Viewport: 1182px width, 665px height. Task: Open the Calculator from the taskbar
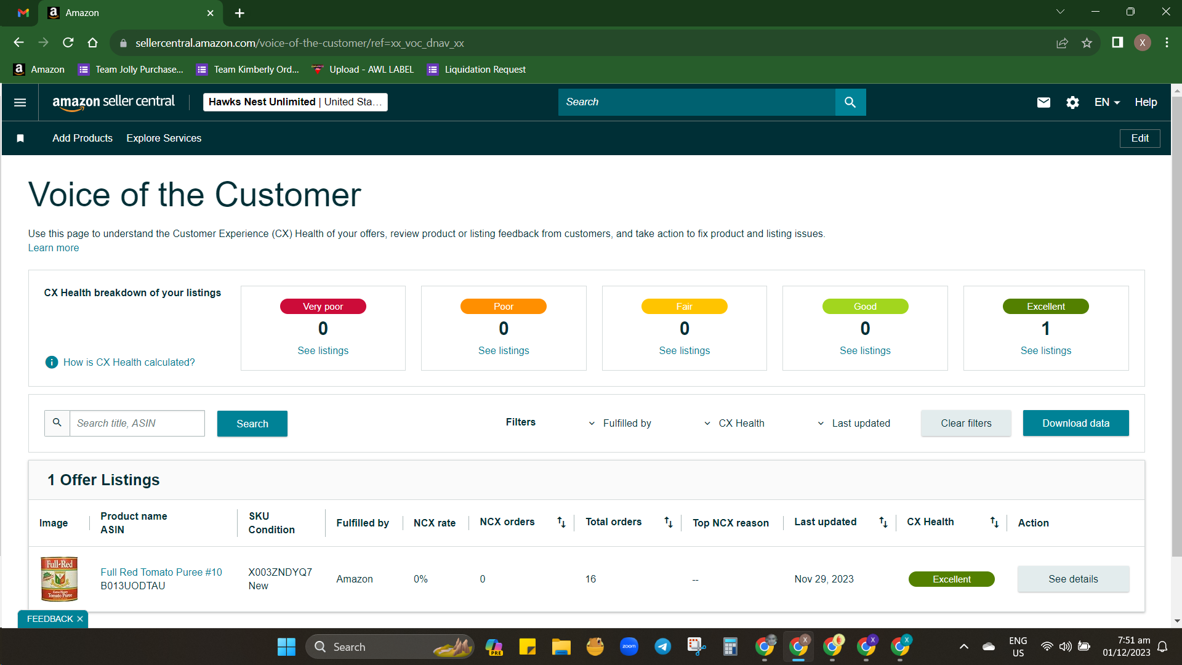coord(730,647)
